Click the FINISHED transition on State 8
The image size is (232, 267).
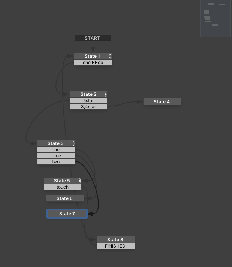pos(115,246)
